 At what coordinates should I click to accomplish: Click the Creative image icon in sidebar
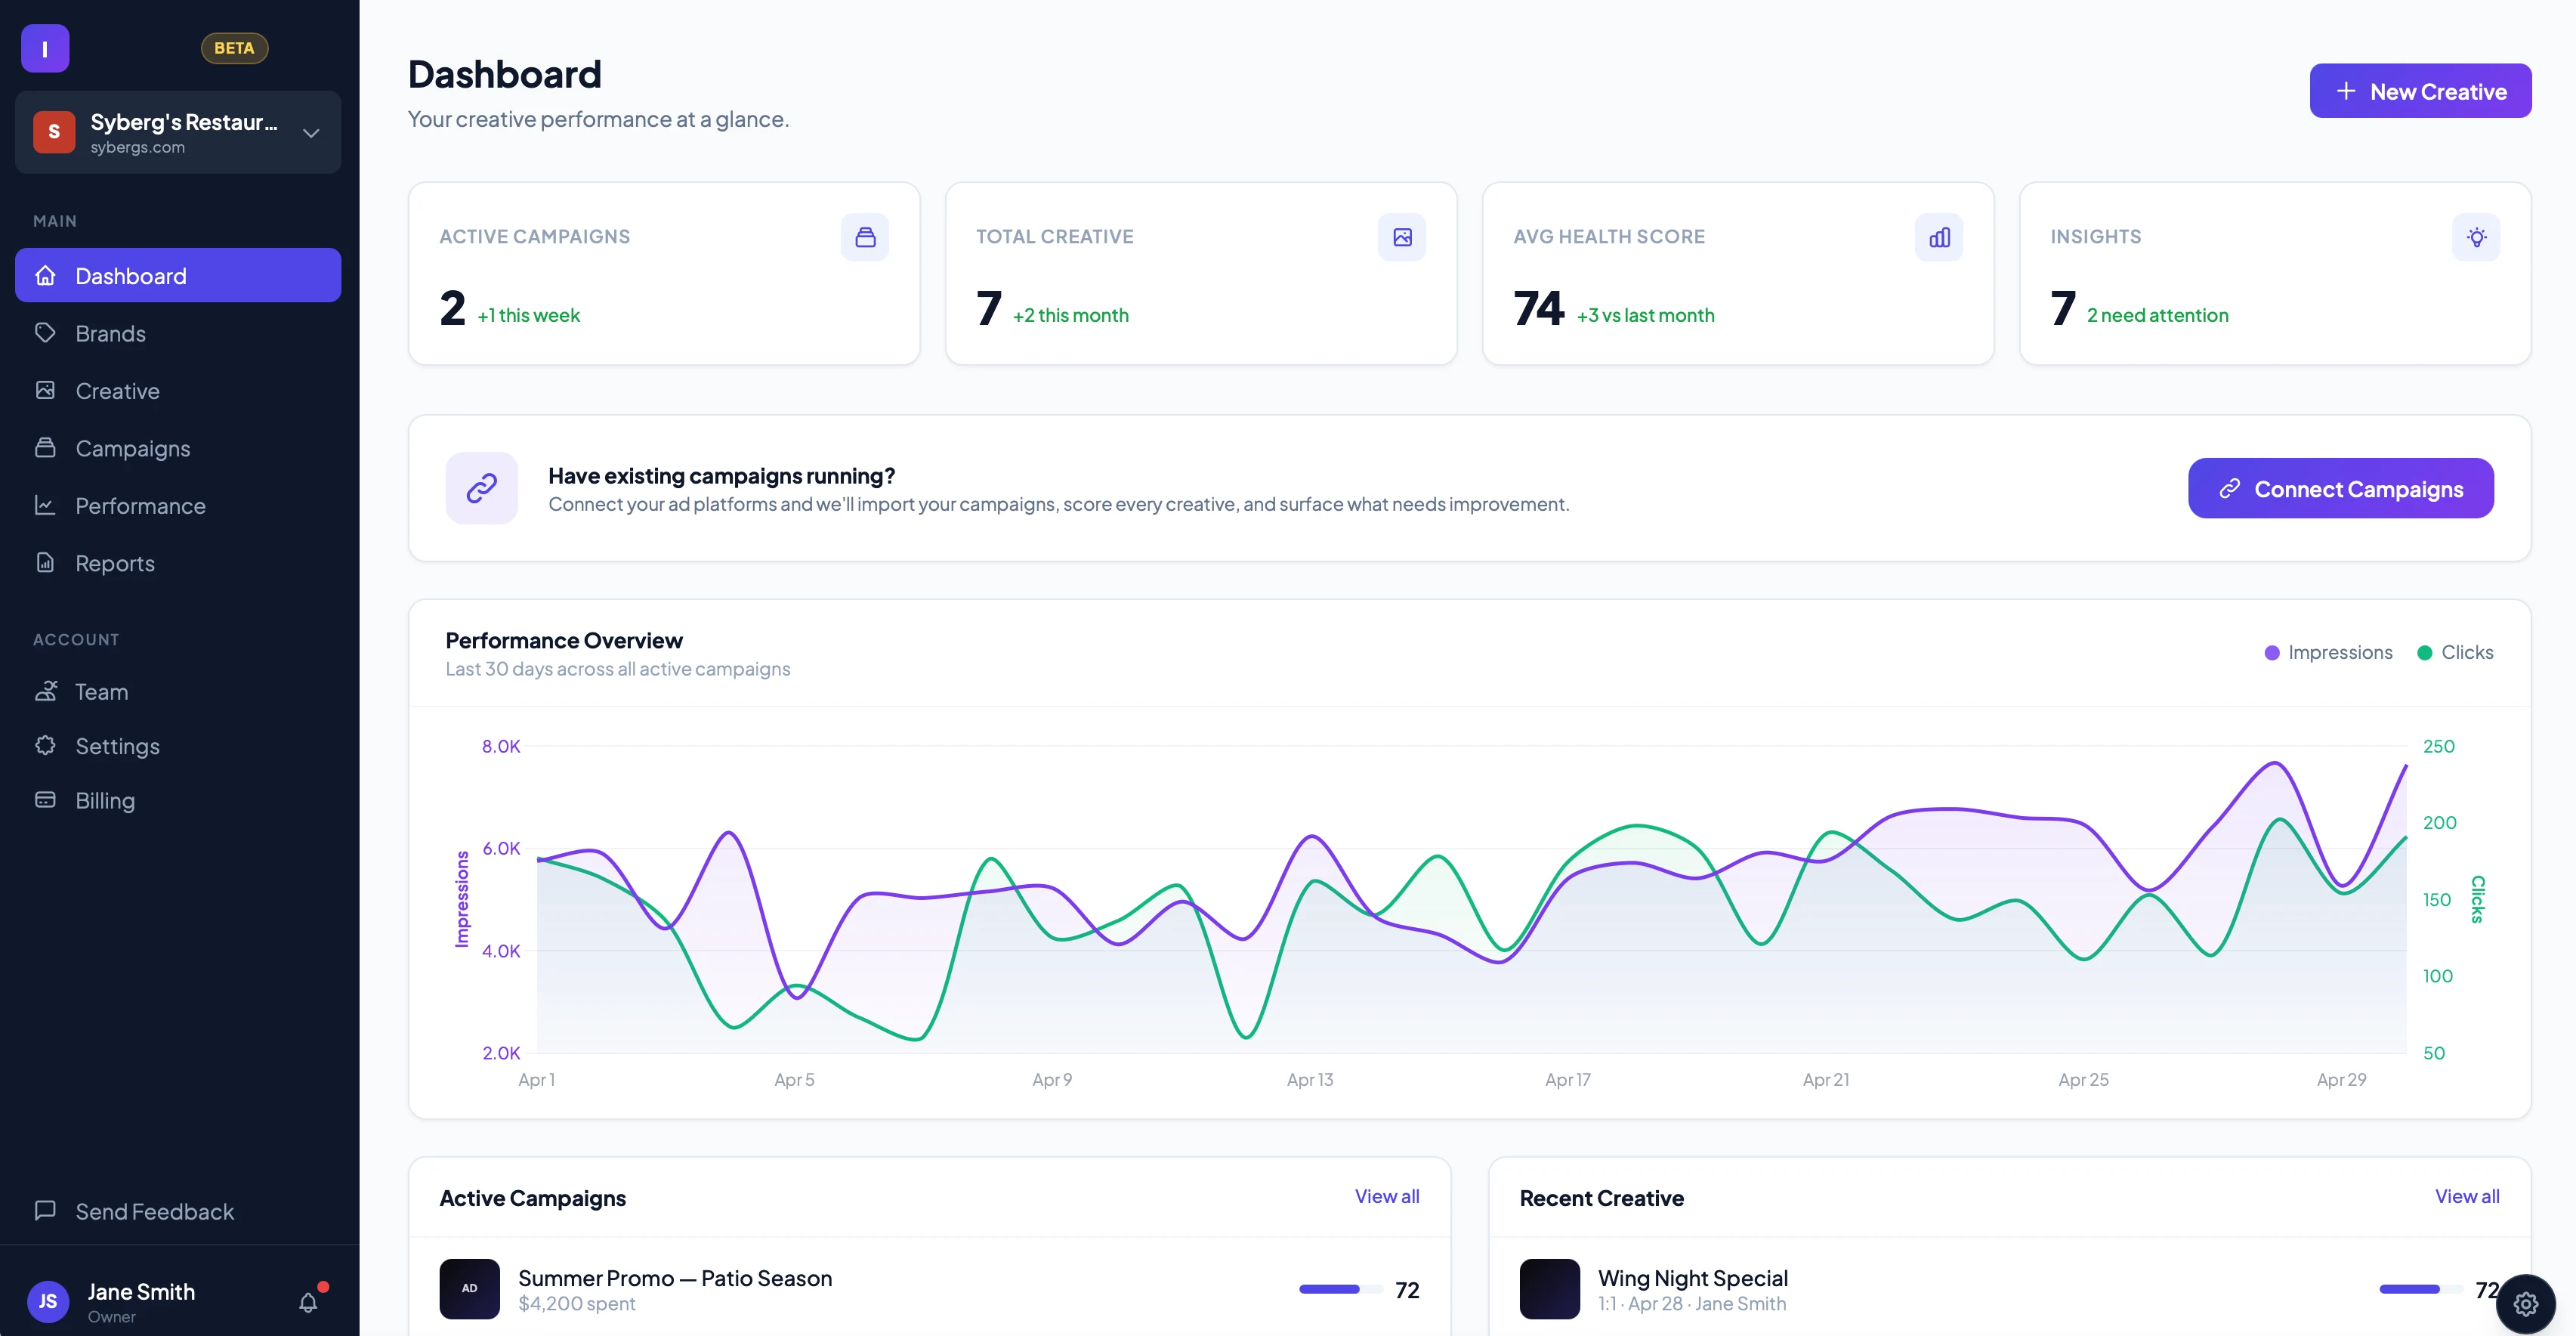45,390
